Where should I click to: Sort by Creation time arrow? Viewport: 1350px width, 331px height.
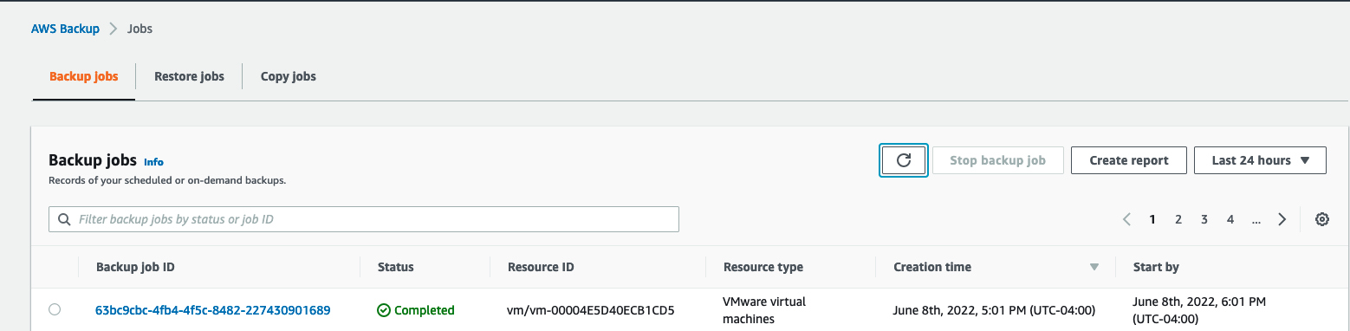click(1094, 267)
